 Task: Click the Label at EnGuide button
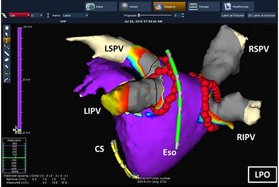pyautogui.click(x=233, y=15)
